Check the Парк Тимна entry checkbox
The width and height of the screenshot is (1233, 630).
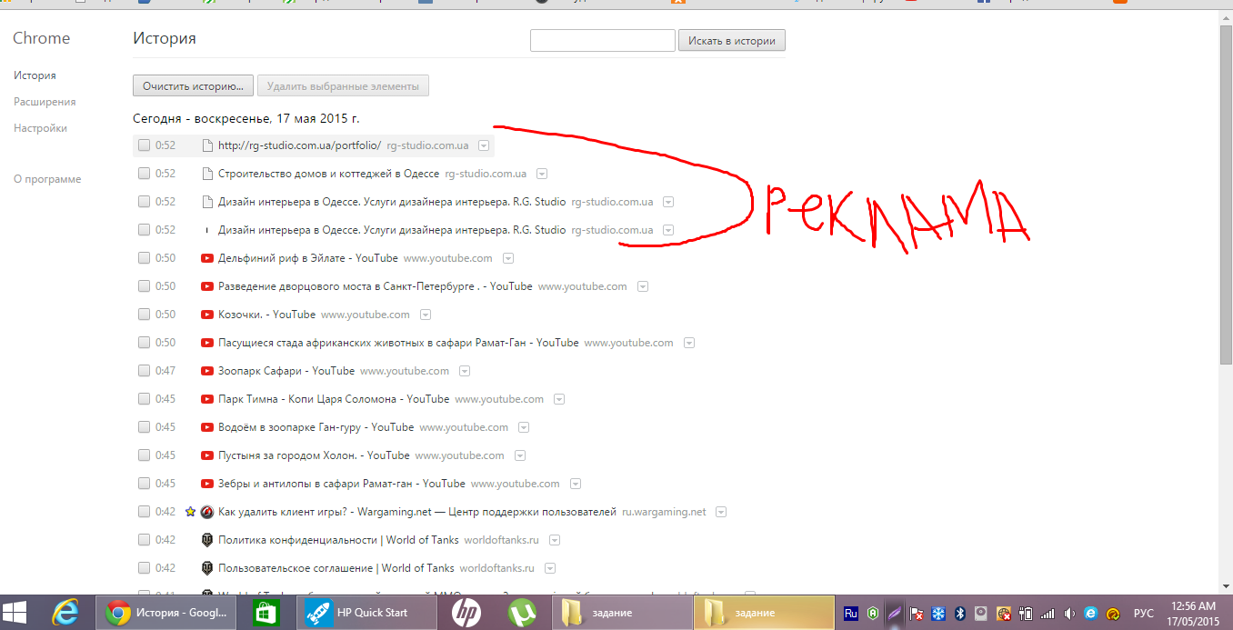pos(144,399)
